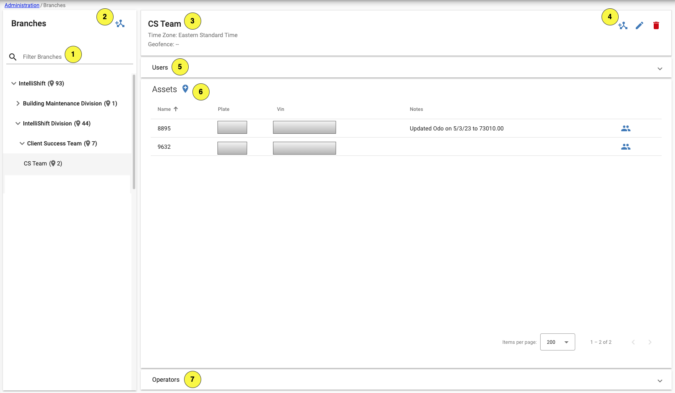Go to next page arrow
The image size is (675, 393).
[x=650, y=342]
